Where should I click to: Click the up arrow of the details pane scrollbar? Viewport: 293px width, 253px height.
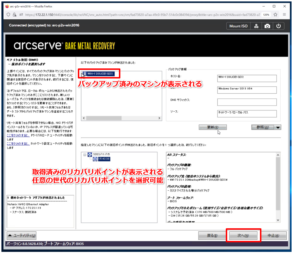(x=278, y=155)
